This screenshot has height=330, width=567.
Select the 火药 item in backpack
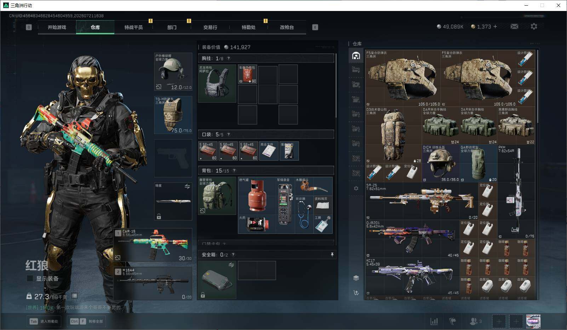click(257, 224)
